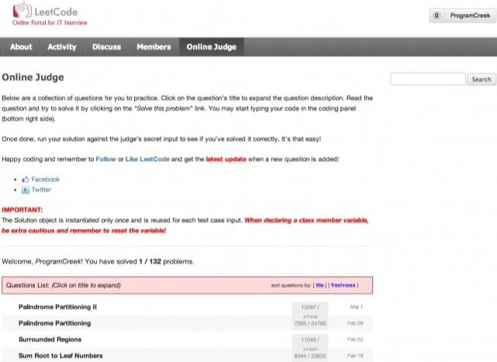Click the LeetCode logo icon
The height and width of the screenshot is (362, 497).
tap(22, 10)
